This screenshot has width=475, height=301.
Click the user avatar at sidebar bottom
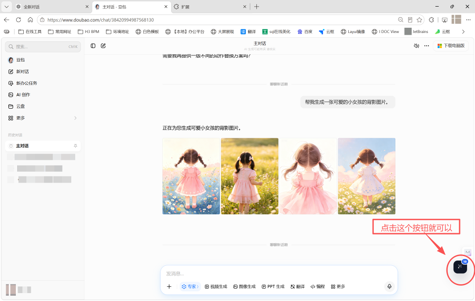tap(11, 290)
